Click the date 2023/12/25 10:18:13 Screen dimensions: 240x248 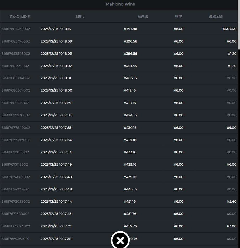[x=56, y=29]
